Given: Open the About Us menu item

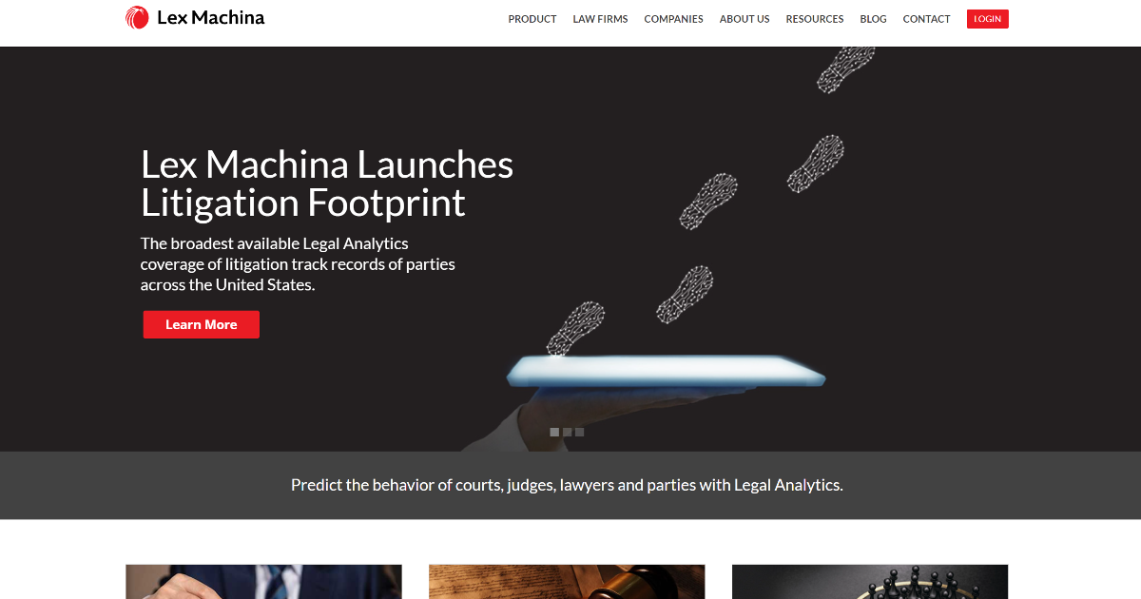Looking at the screenshot, I should 745,19.
